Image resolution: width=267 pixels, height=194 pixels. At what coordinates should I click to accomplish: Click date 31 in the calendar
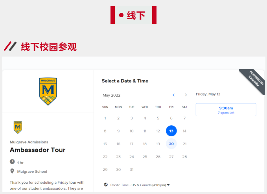click(x=131, y=170)
